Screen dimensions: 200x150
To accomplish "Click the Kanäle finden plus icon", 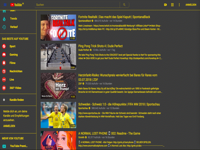I will [x=4, y=100].
